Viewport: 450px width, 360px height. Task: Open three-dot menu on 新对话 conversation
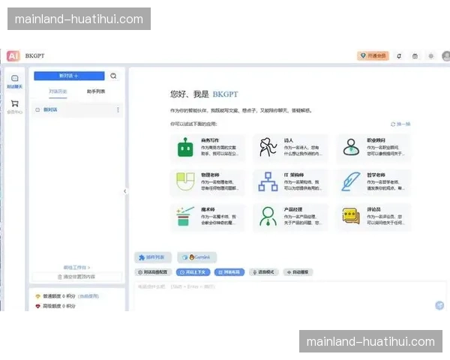point(118,109)
